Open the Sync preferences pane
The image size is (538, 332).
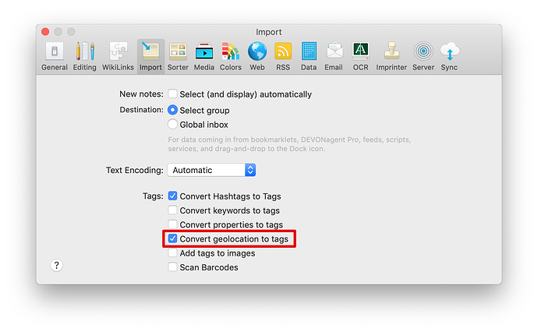[x=449, y=56]
